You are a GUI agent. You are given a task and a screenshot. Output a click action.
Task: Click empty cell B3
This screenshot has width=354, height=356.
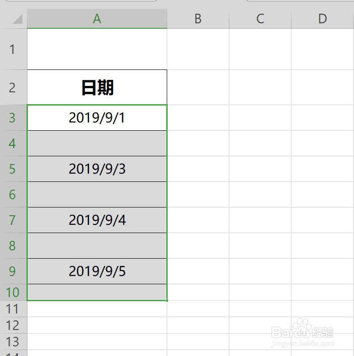[x=198, y=117]
